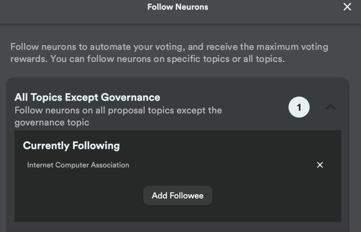Remove Internet Computer Association from followees

[x=320, y=165]
